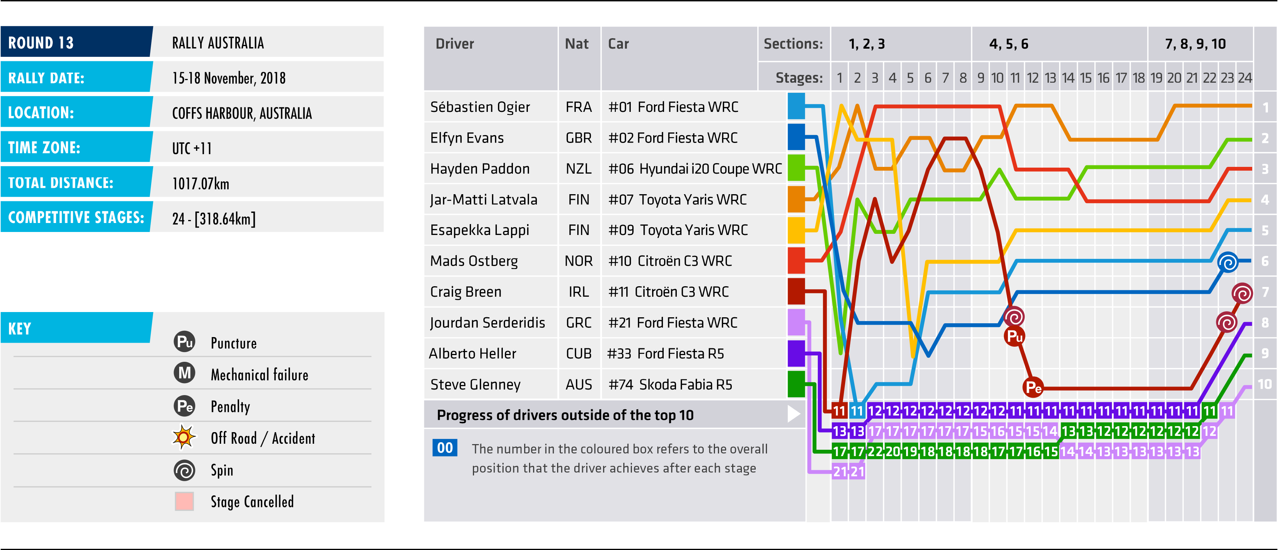Click the RALLY AUSTRALIA title
This screenshot has width=1278, height=550.
218,43
